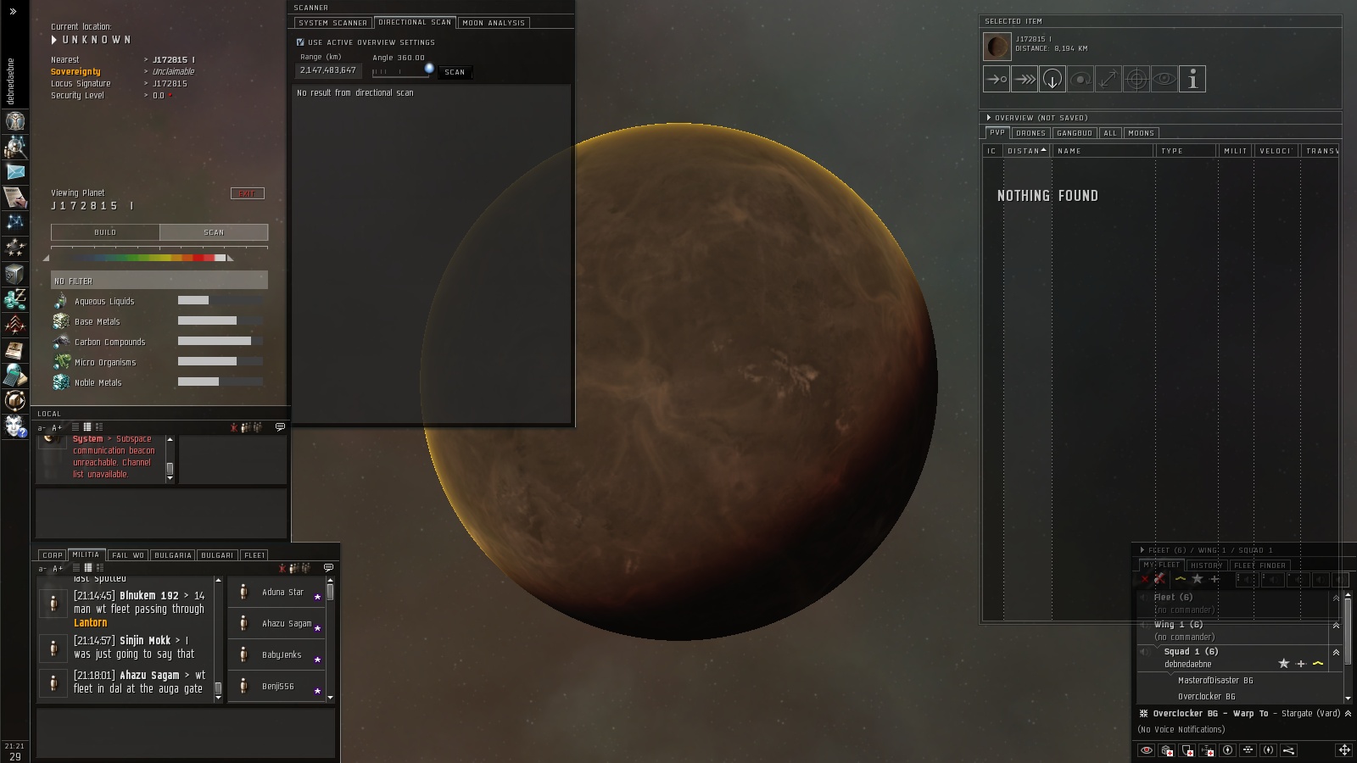Click the No Filter resource bar

pos(159,281)
